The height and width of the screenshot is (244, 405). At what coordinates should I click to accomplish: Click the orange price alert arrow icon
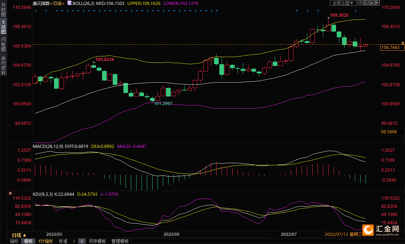(403, 43)
